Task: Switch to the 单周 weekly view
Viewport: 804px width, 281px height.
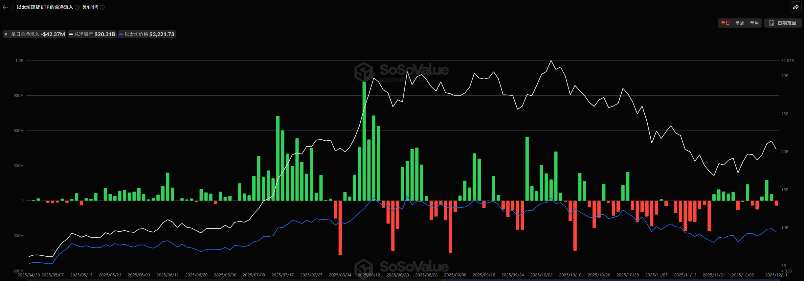Action: pos(740,23)
